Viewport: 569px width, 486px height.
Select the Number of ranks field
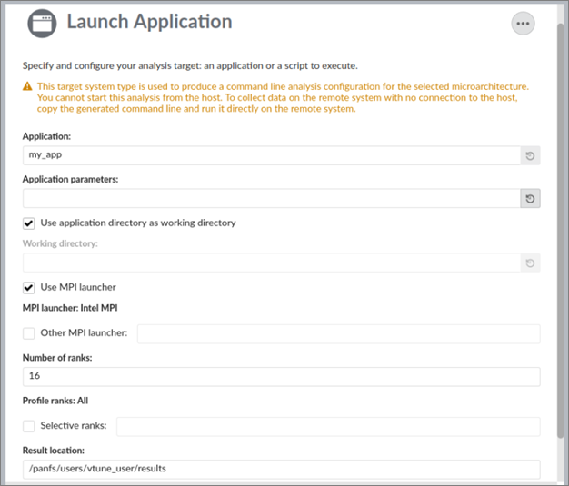coord(281,376)
